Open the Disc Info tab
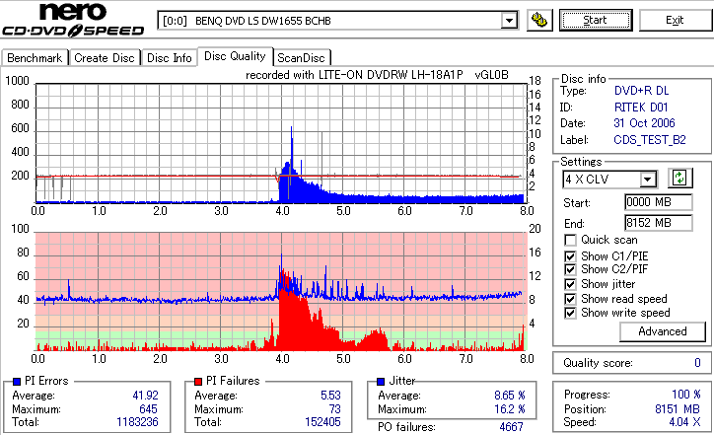This screenshot has width=714, height=435. [x=169, y=58]
